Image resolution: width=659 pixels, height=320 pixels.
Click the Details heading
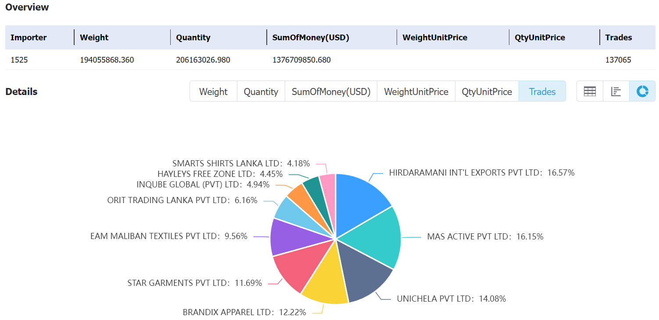(21, 91)
